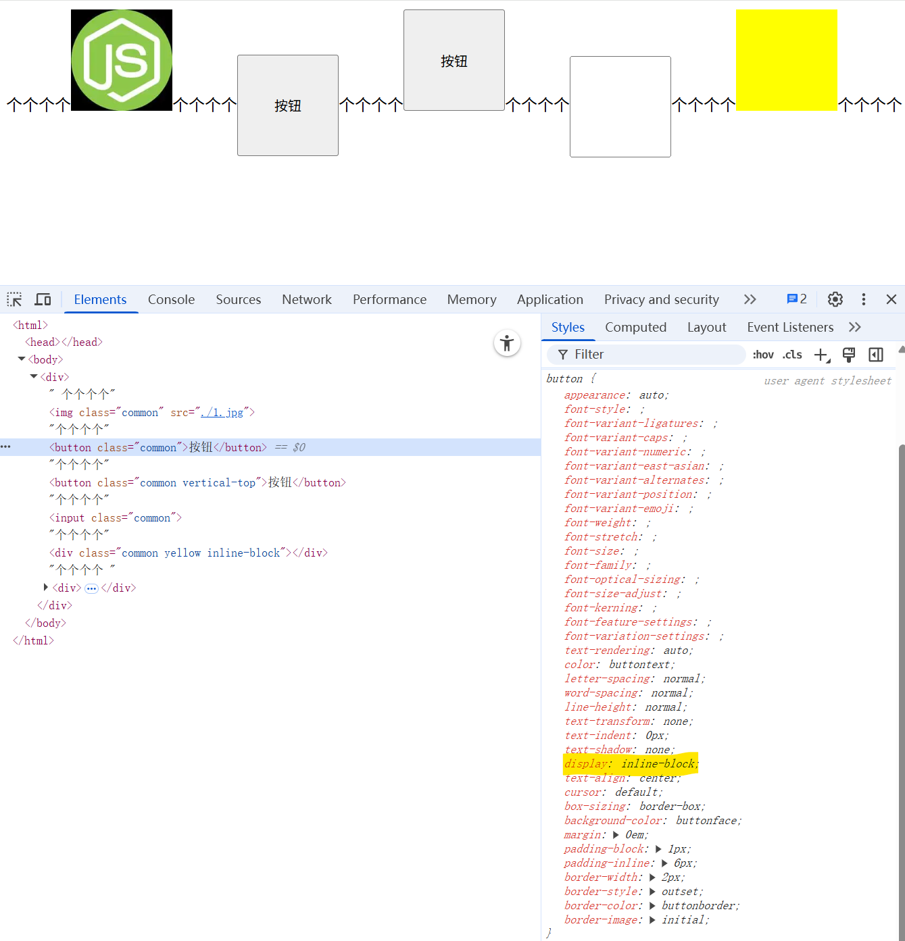
Task: Click the appearance: auto declaration
Action: coord(616,395)
